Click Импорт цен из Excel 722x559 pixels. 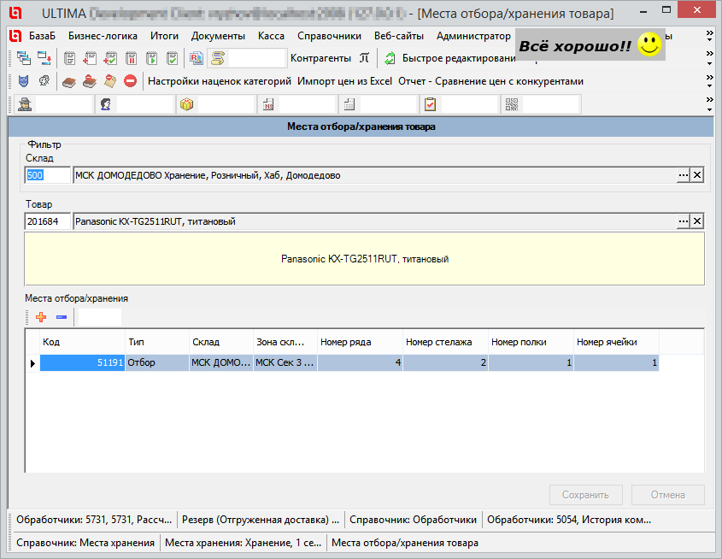(x=345, y=81)
